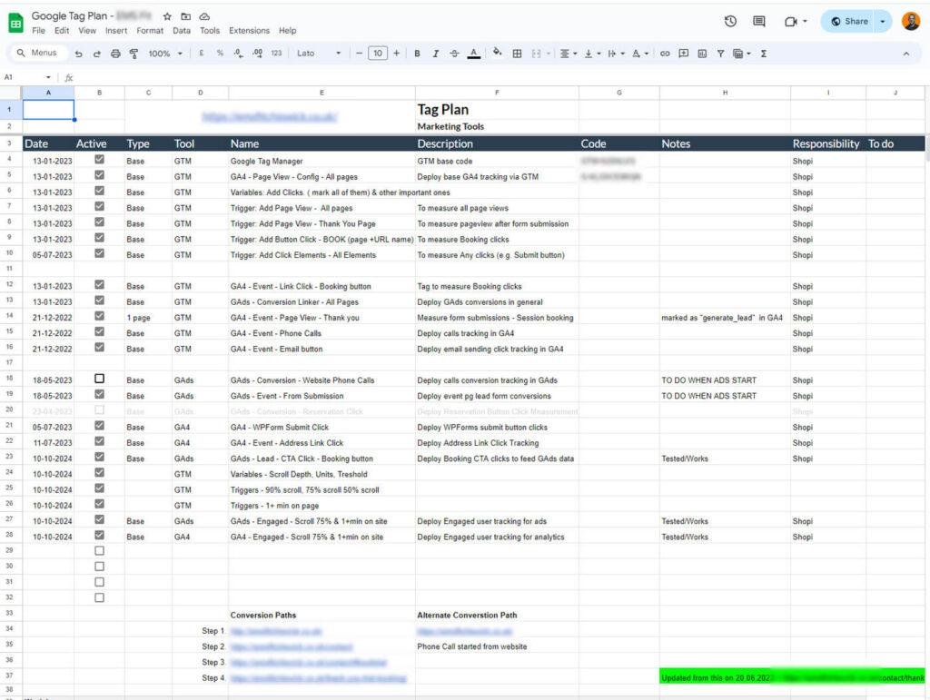This screenshot has height=700, width=930.
Task: Open the cell borders tool
Action: pyautogui.click(x=517, y=54)
